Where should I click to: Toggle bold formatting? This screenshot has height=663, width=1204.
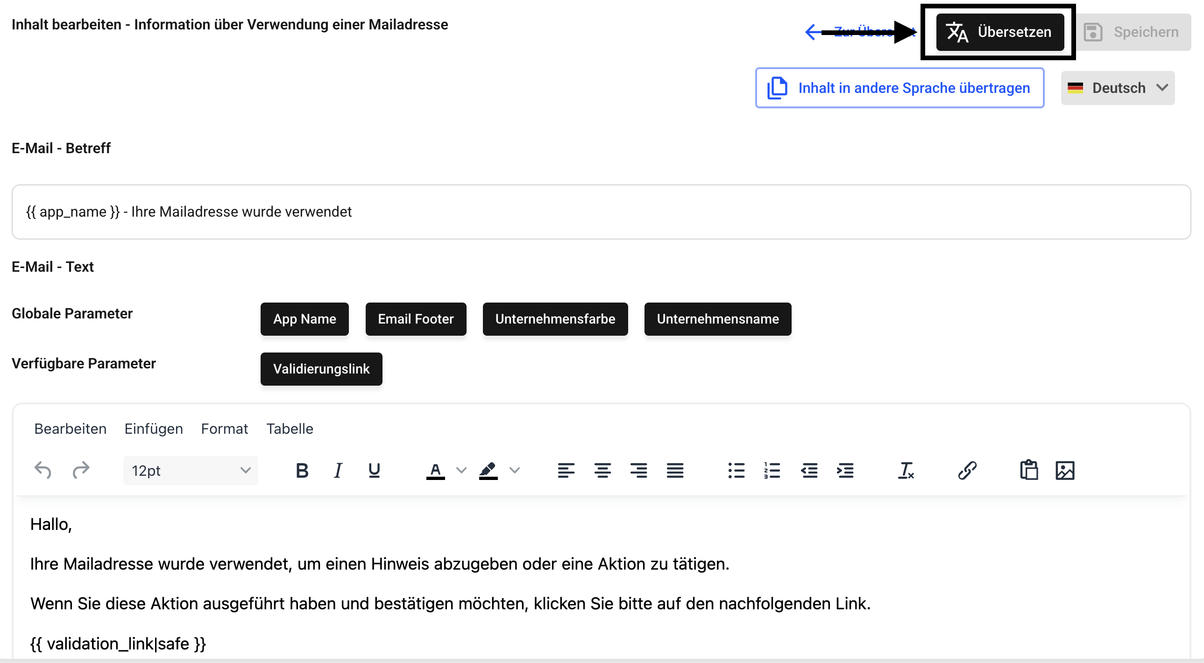(x=302, y=470)
